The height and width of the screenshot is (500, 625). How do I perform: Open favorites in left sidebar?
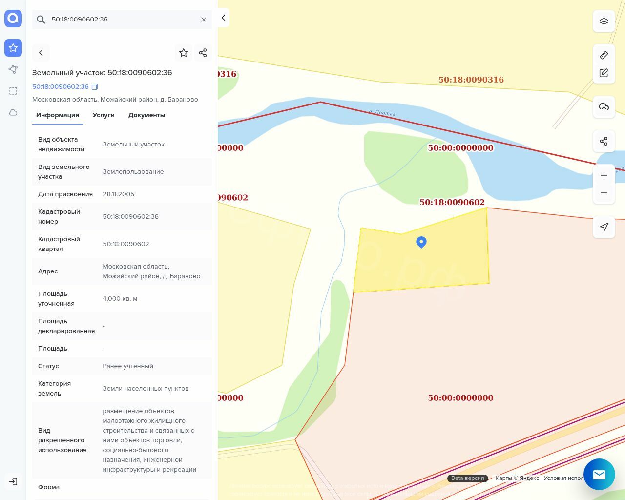[x=13, y=48]
